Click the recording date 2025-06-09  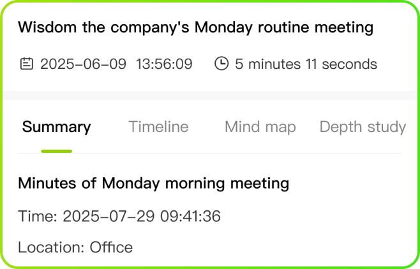coord(83,64)
